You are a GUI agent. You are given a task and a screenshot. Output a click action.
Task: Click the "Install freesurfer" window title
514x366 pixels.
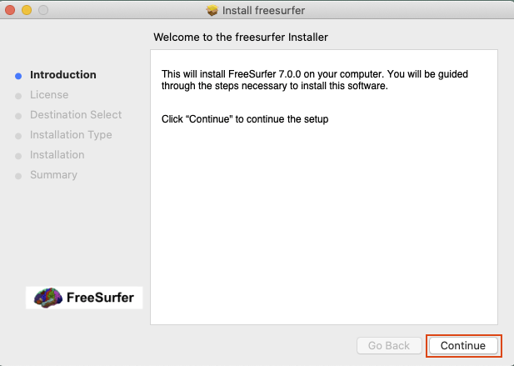point(264,11)
